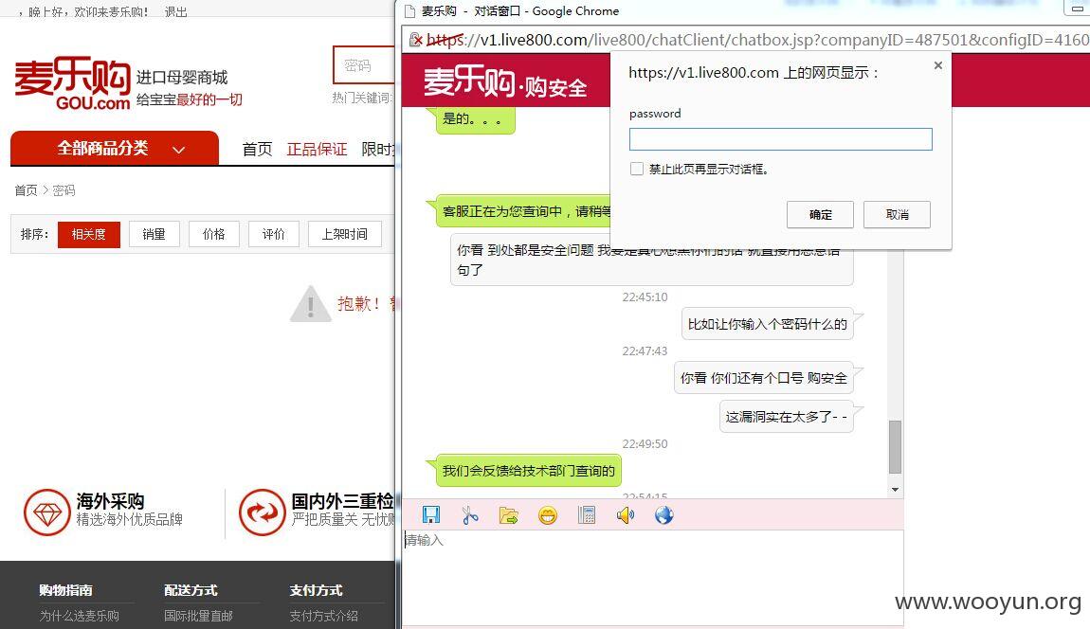Click the 国内外三重检 circular arrows icon

point(262,512)
